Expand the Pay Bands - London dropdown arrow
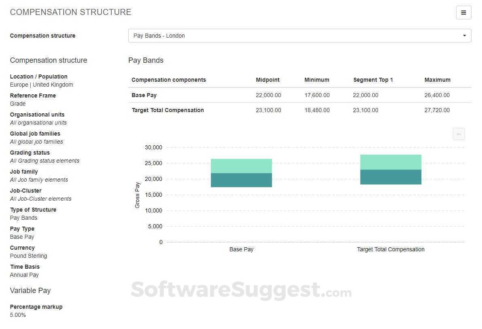The height and width of the screenshot is (329, 482). click(x=464, y=36)
